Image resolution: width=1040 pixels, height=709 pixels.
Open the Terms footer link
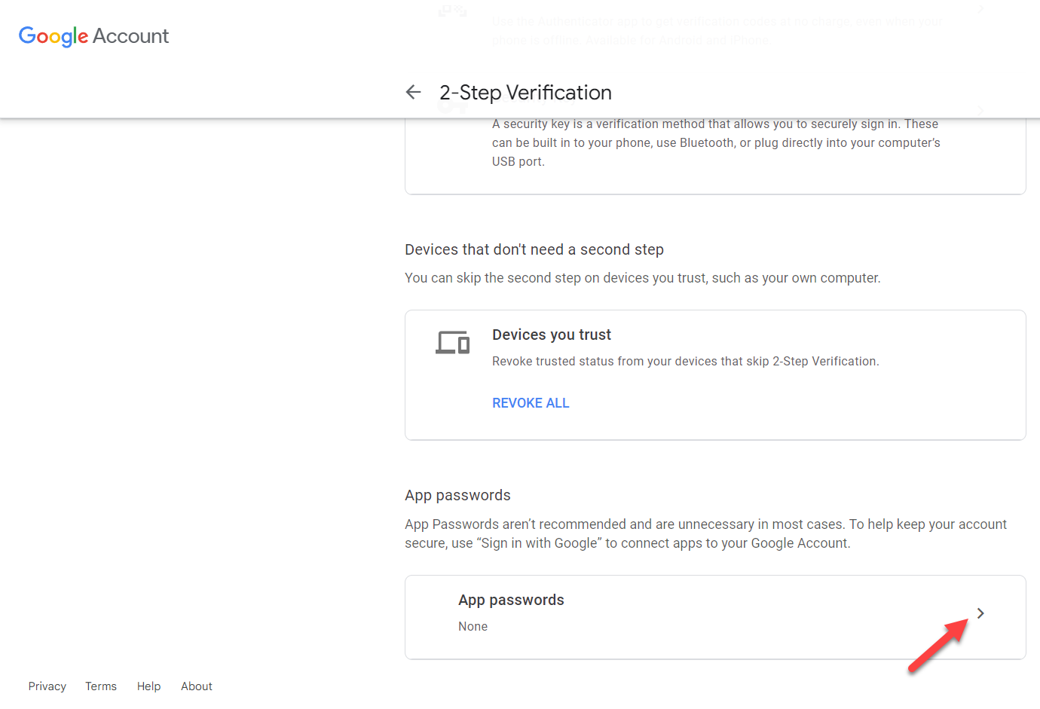coord(100,686)
